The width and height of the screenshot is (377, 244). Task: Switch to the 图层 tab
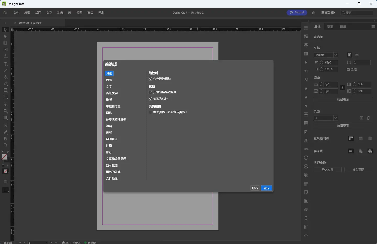pos(343,27)
